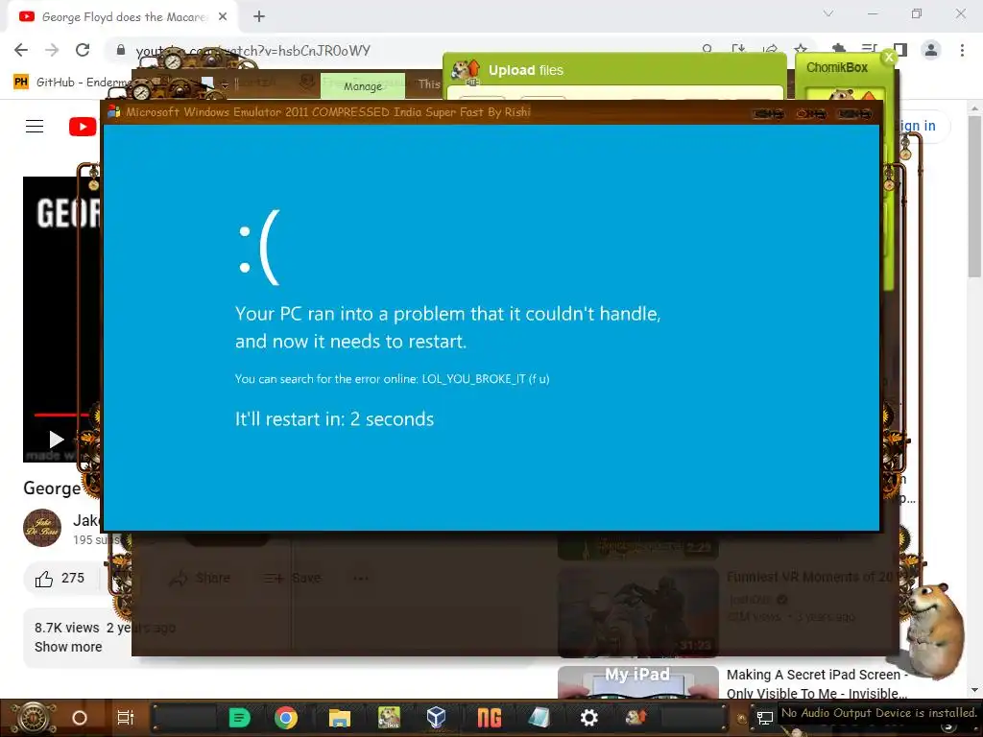Open Cortana circle on taskbar
983x737 pixels.
80,718
